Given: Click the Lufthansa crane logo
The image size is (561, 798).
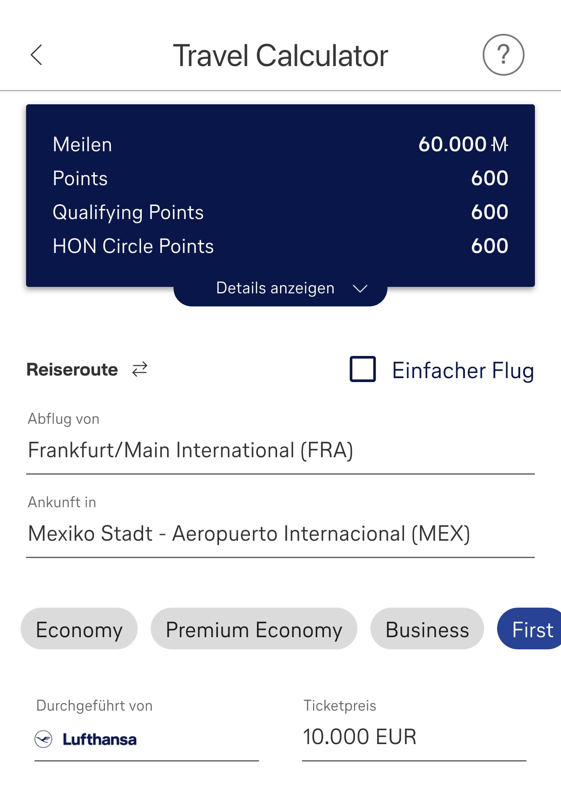Looking at the screenshot, I should pos(43,739).
